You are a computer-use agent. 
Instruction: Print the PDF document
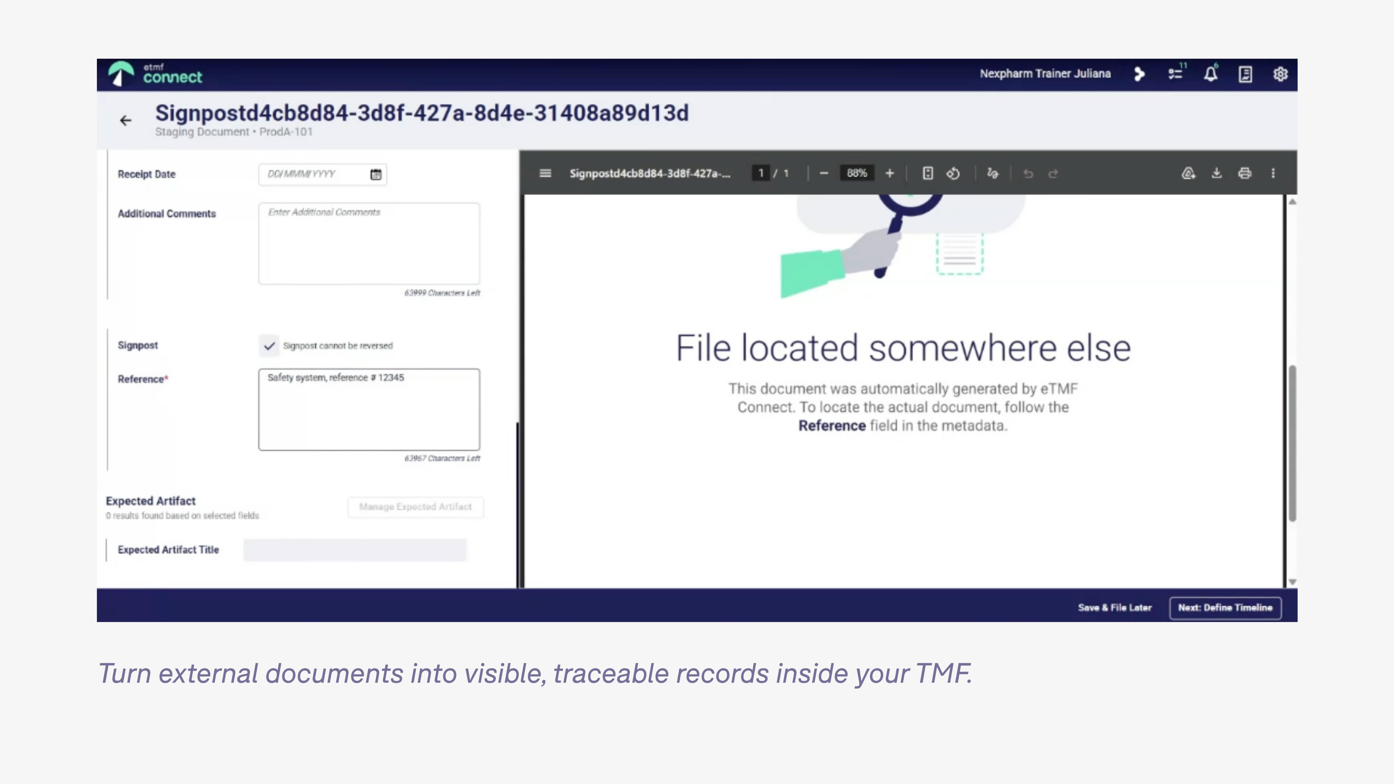(1245, 173)
